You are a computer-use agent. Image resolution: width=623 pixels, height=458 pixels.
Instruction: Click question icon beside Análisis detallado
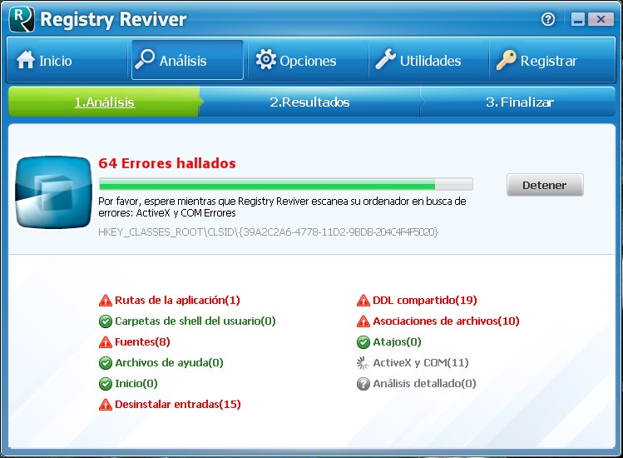(363, 384)
